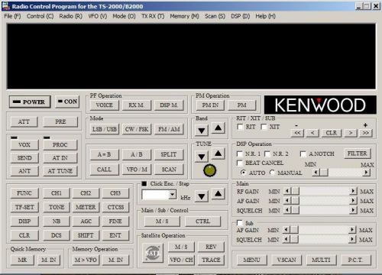Open the File menu

point(12,16)
